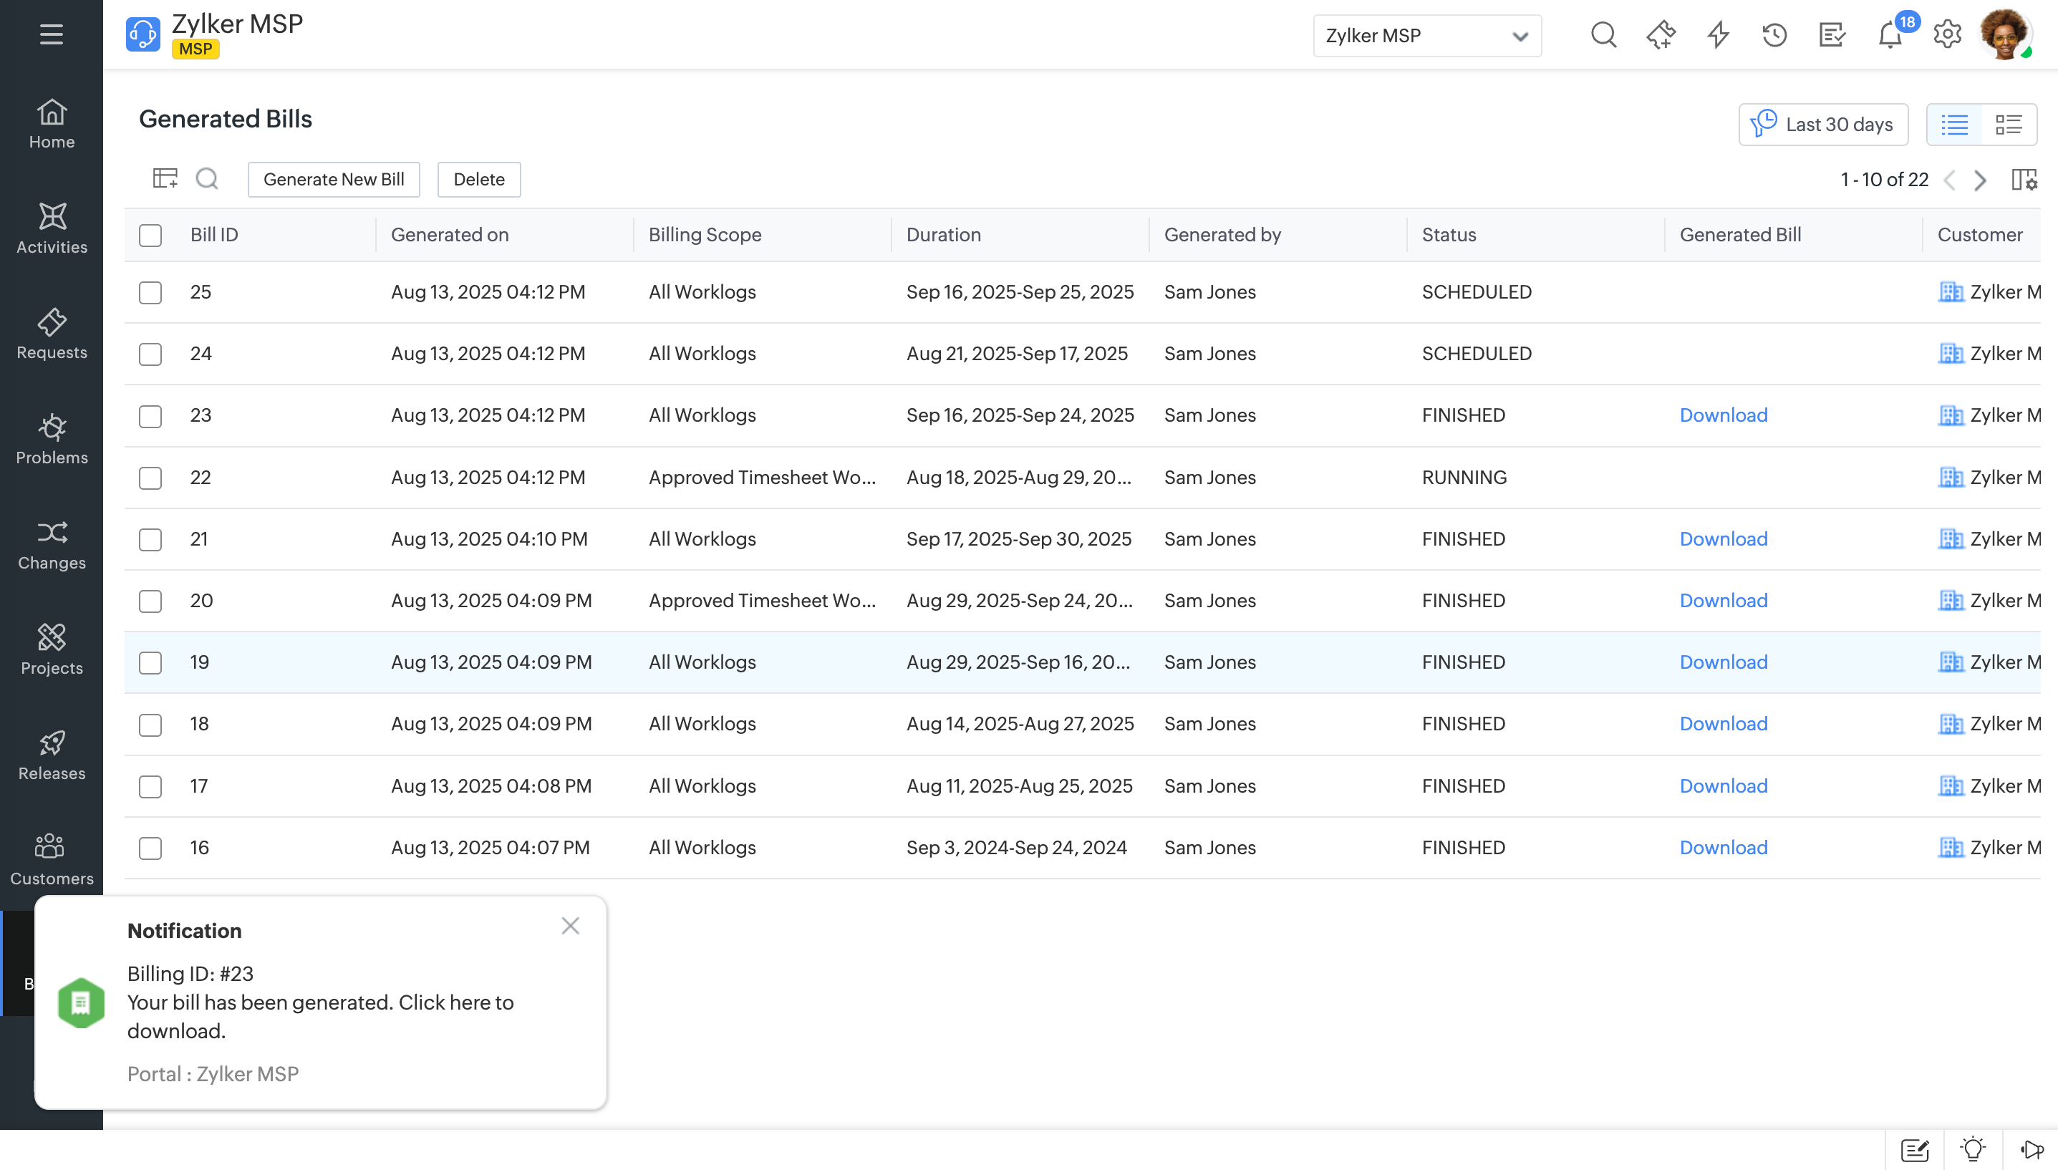Open Requests in the sidebar

click(52, 334)
